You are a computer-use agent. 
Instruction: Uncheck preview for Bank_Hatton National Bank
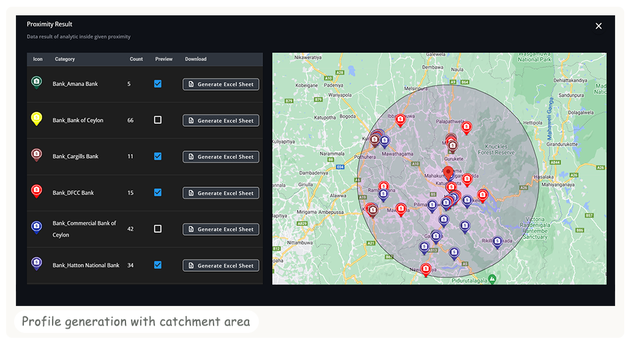pos(158,265)
